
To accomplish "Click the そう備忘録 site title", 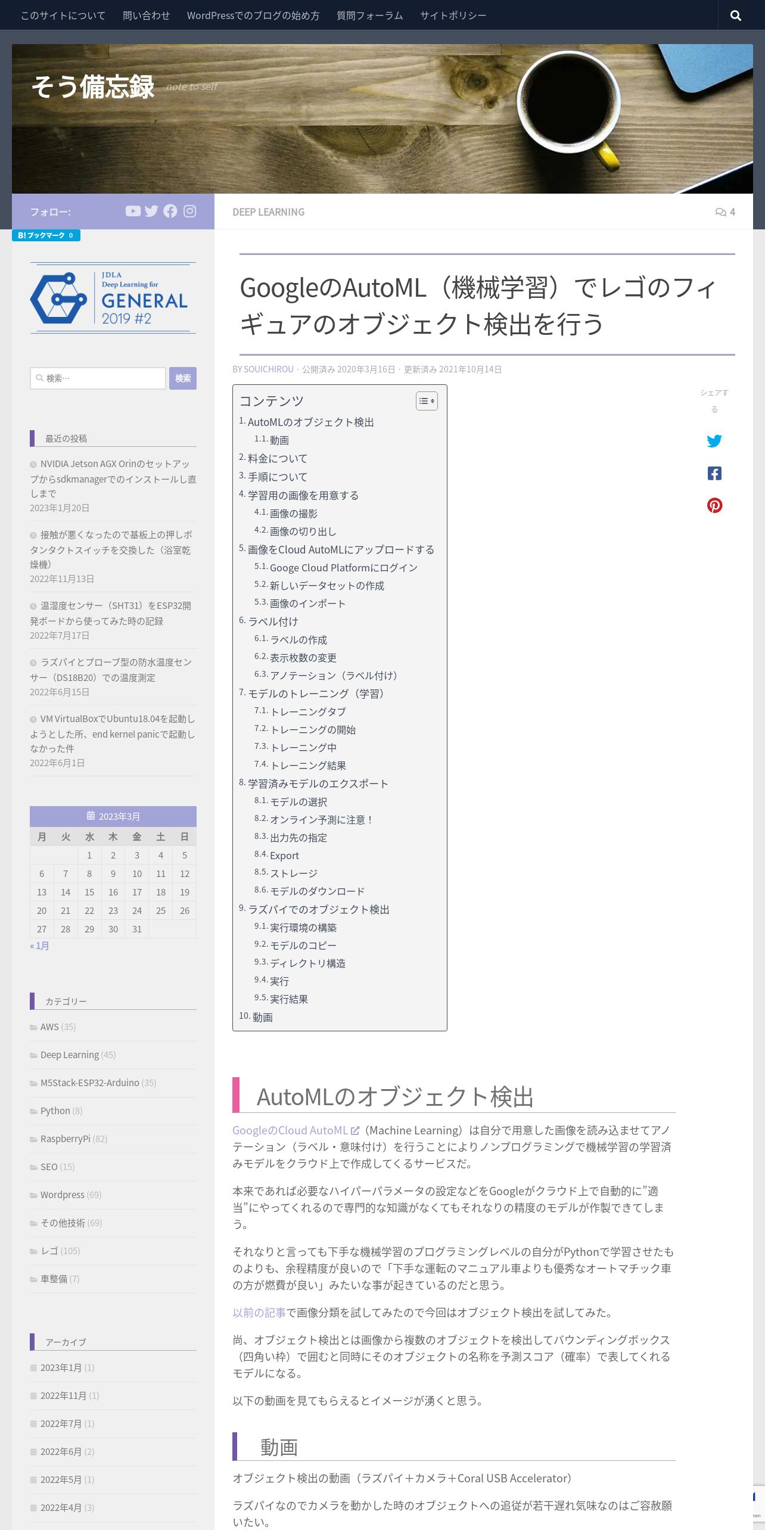I will pyautogui.click(x=93, y=87).
